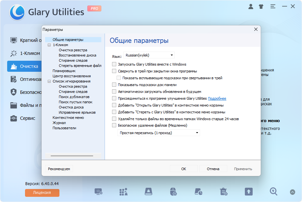
Task: Open the disk space analyzer pie-chart icon
Action: click(198, 192)
